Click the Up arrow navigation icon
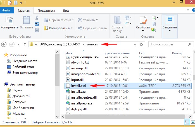Image resolution: width=195 pixels, height=127 pixels. click(25, 44)
